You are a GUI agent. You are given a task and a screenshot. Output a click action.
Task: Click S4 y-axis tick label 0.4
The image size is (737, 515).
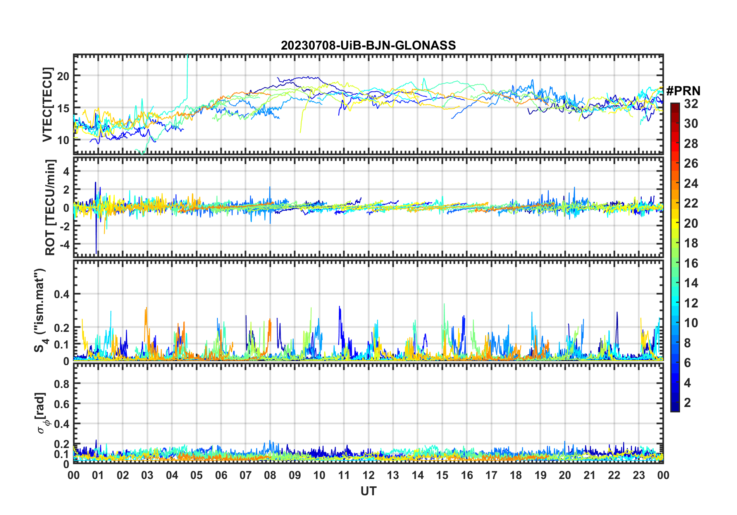[62, 294]
